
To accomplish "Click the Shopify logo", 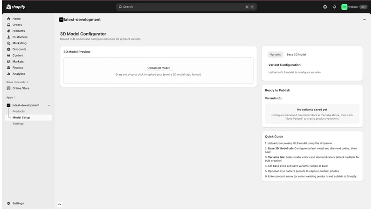I will tap(16, 7).
